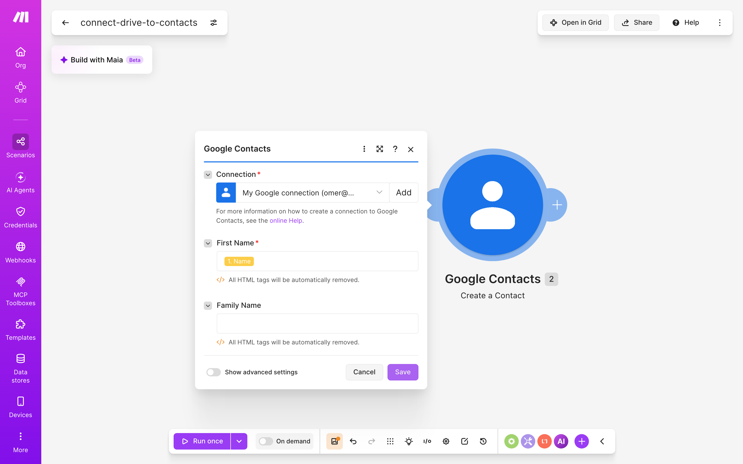The height and width of the screenshot is (464, 743).
Task: Click Add connection button
Action: (404, 193)
